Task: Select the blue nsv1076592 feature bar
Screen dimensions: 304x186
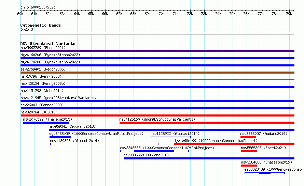Action: pos(46,123)
